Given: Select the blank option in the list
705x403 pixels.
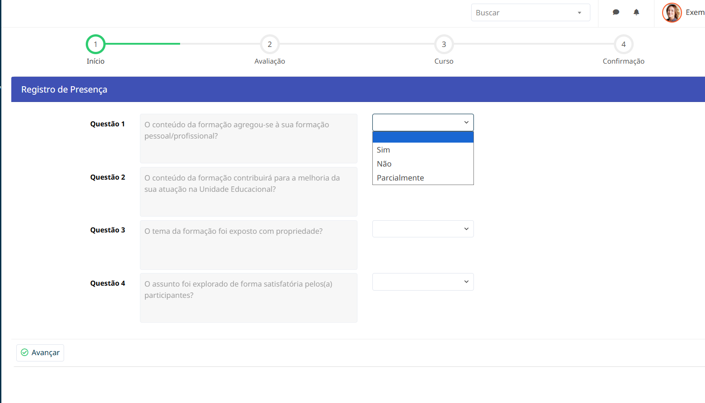Looking at the screenshot, I should coord(423,137).
